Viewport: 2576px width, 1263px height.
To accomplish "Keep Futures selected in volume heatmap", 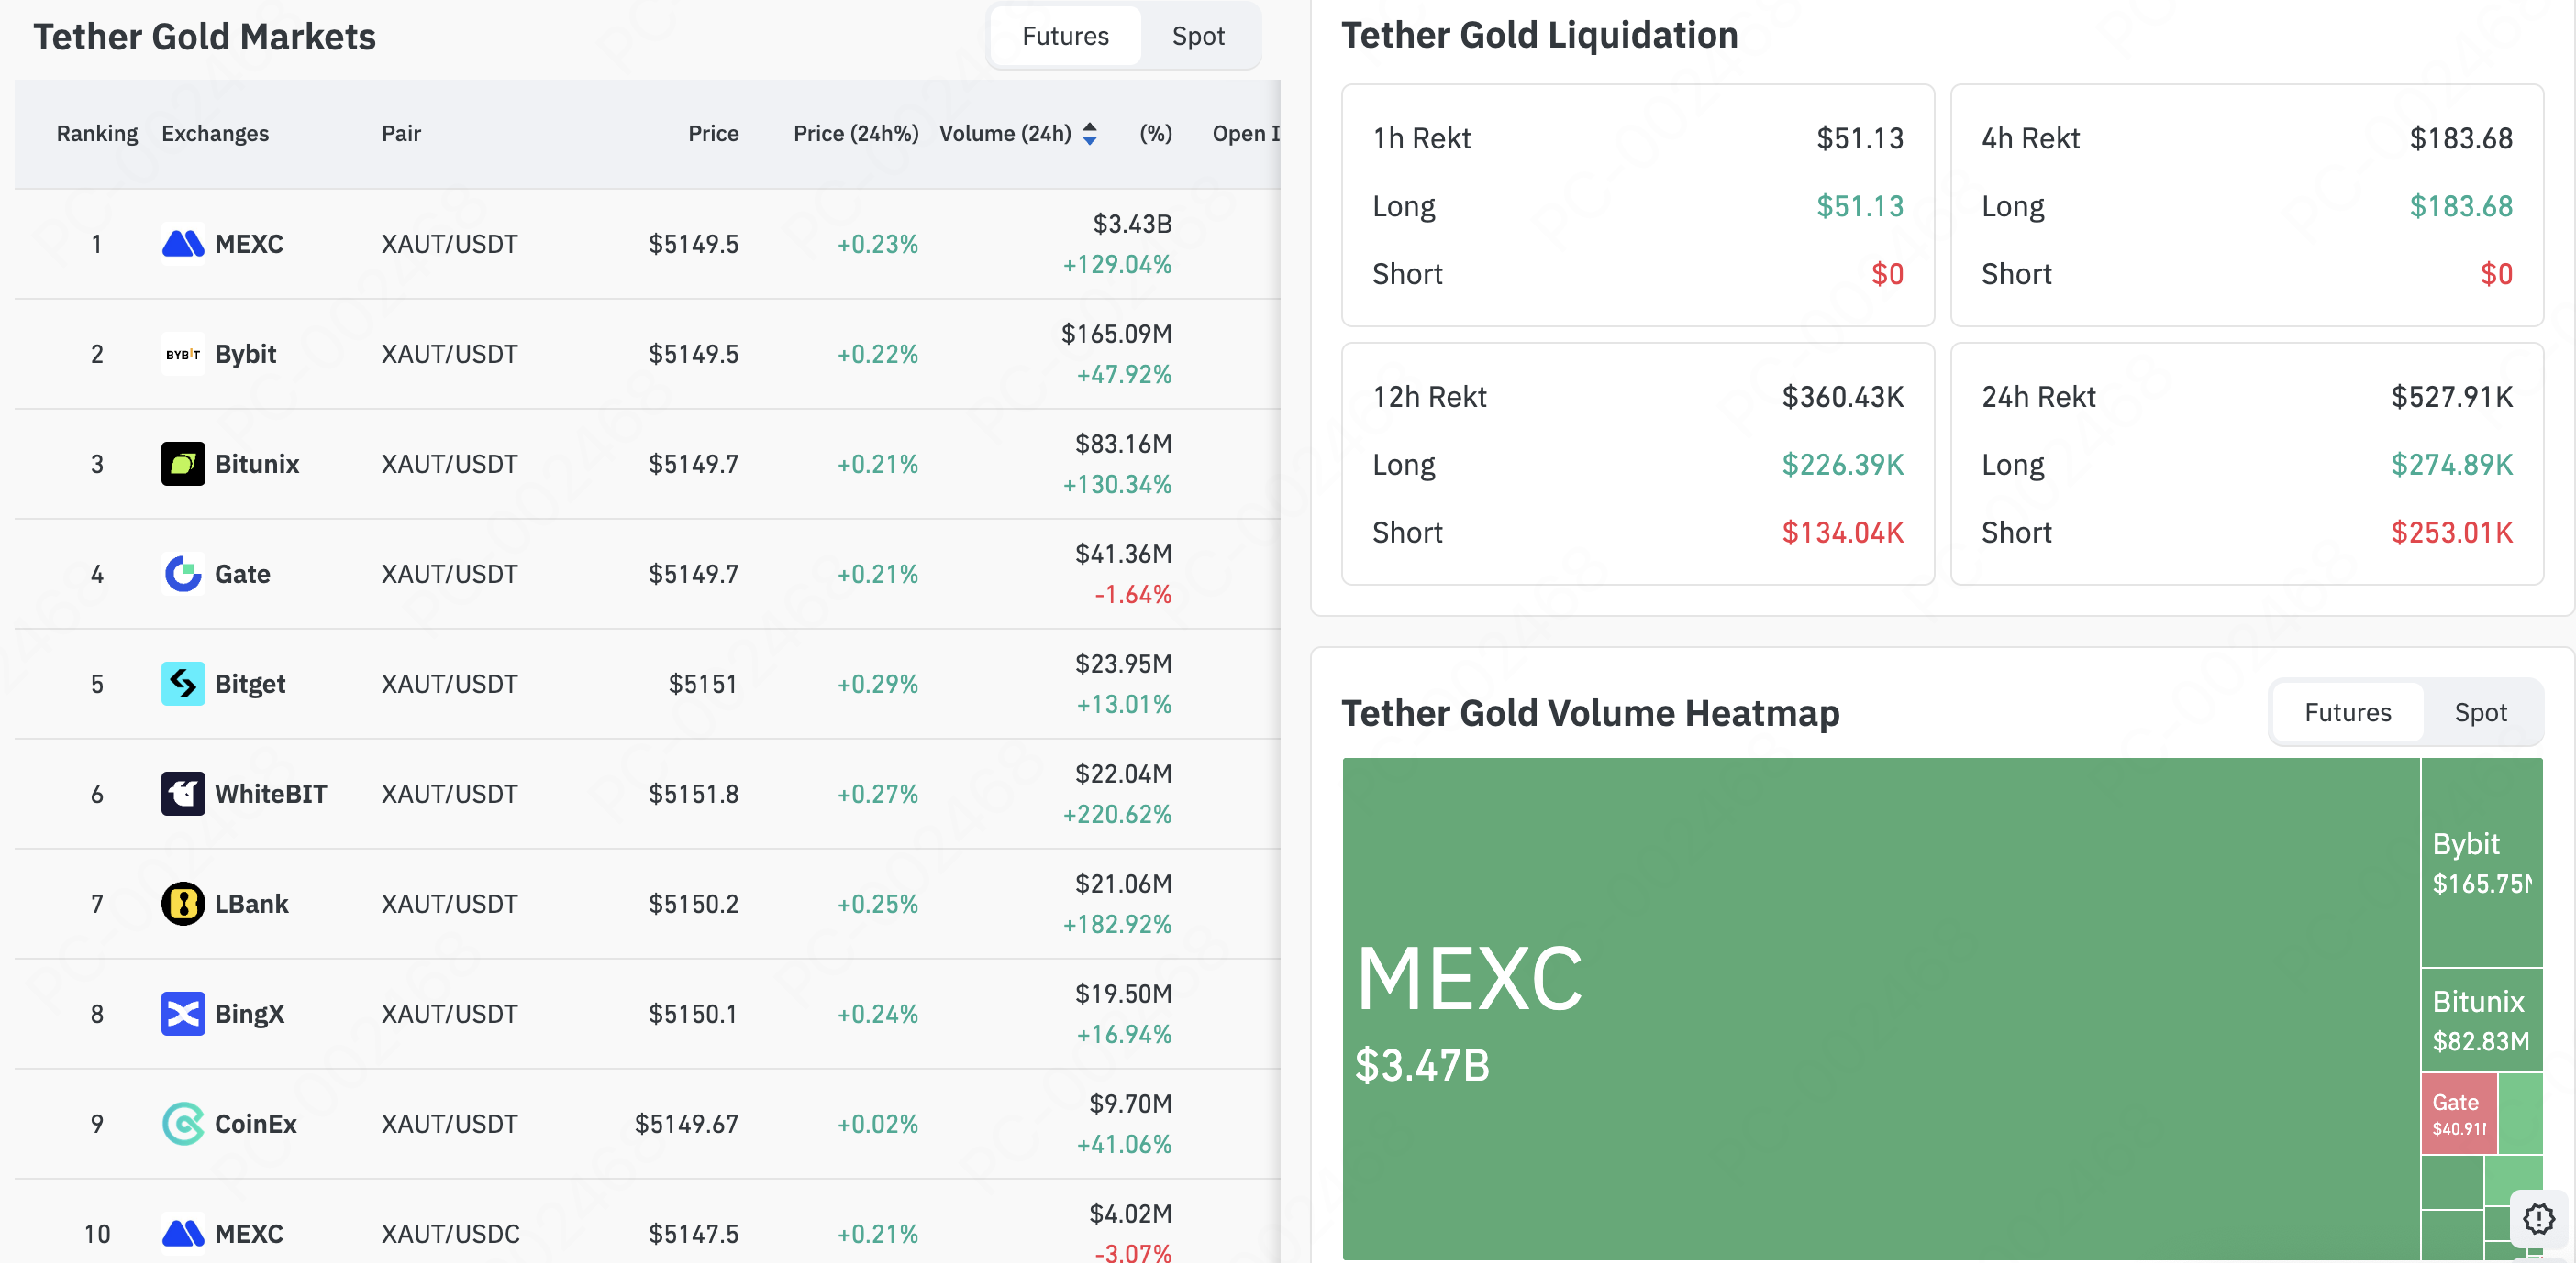I will [x=2347, y=712].
